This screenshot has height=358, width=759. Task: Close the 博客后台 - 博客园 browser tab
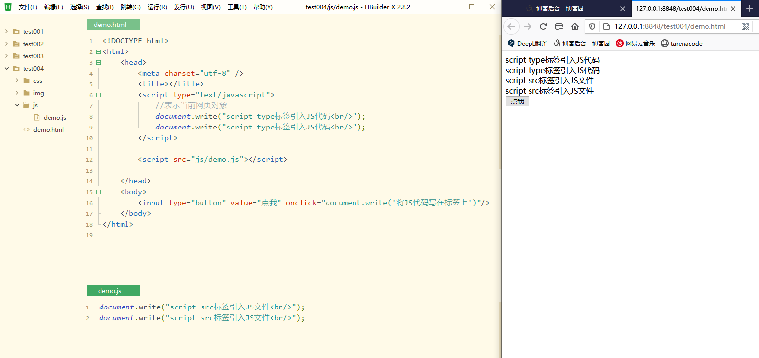pos(623,9)
